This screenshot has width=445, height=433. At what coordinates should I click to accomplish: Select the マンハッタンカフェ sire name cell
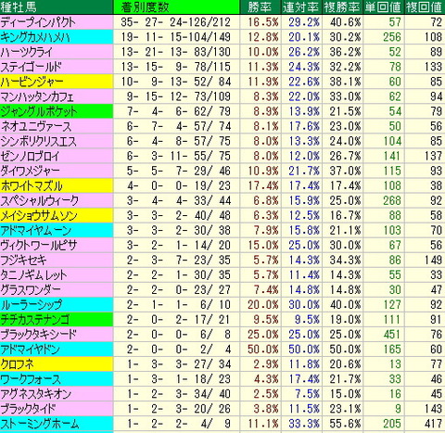coord(57,96)
